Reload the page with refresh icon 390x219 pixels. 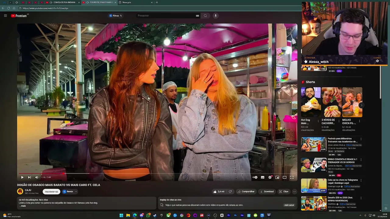tap(9, 8)
